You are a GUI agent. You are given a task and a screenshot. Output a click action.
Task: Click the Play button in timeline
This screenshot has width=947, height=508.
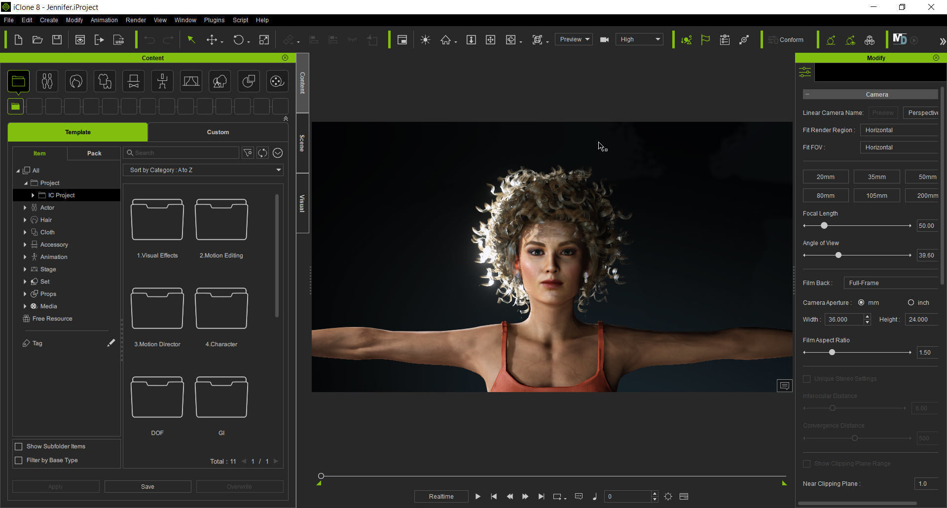coord(477,497)
